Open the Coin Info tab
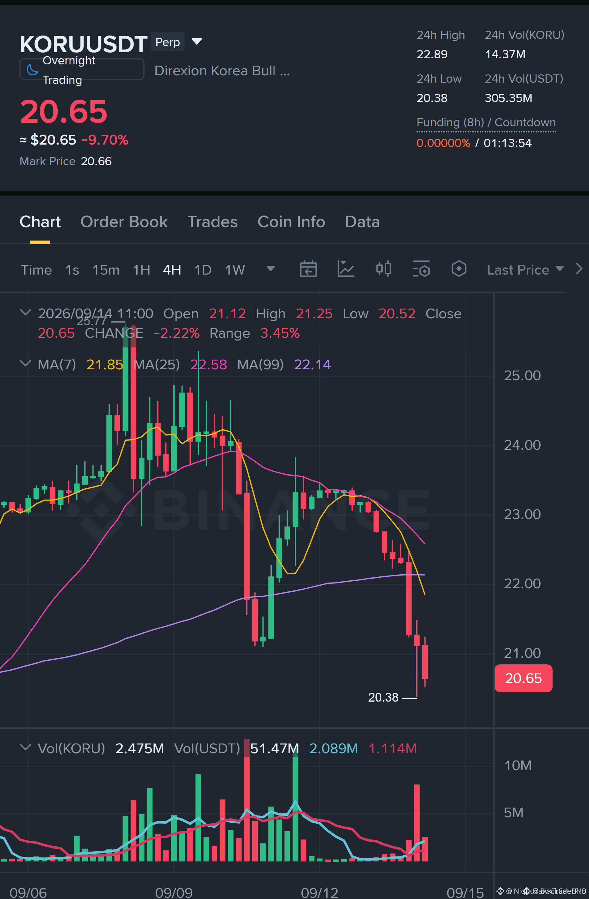Viewport: 589px width, 899px height. (x=291, y=222)
